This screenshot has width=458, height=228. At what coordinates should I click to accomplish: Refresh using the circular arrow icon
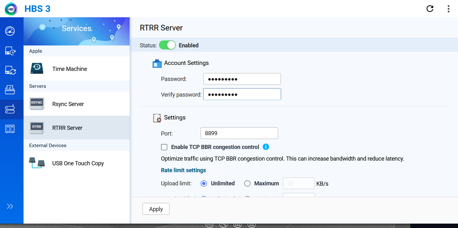(x=430, y=9)
